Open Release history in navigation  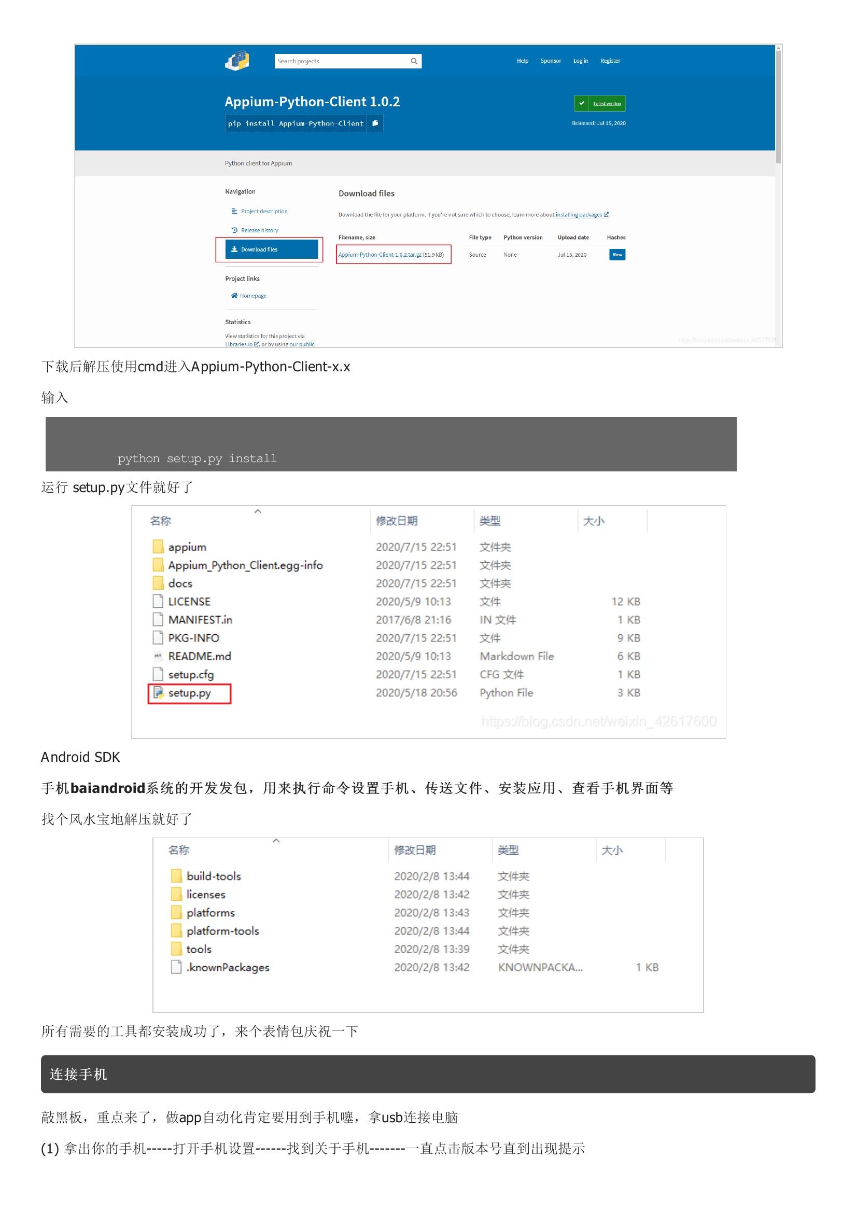pos(259,230)
